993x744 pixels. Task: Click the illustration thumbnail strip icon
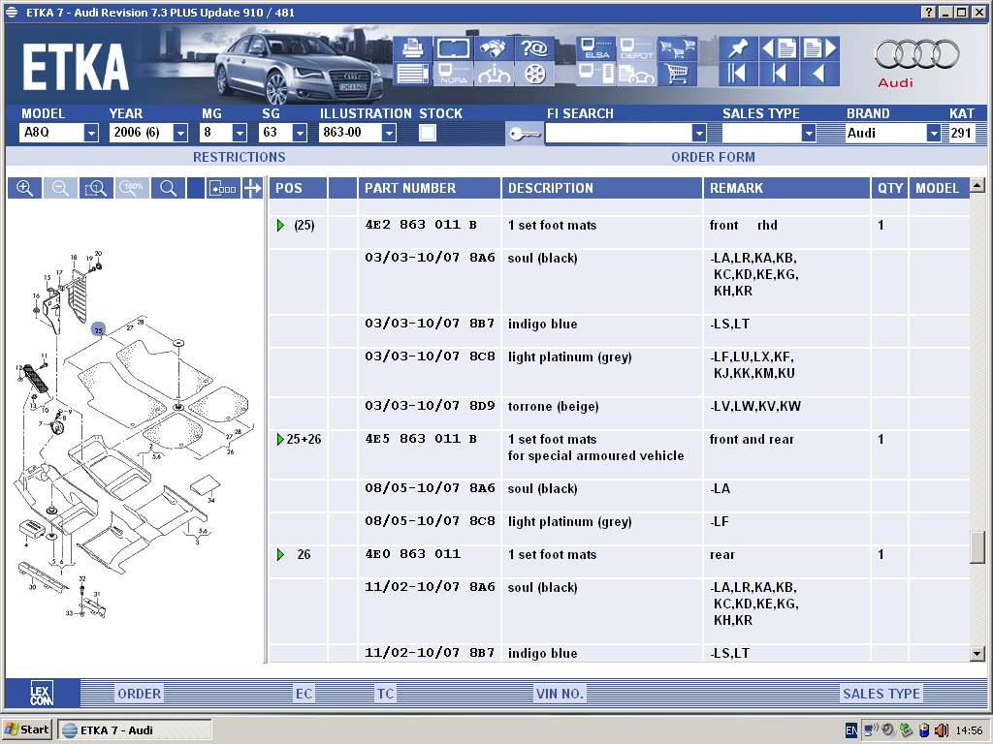tap(223, 188)
